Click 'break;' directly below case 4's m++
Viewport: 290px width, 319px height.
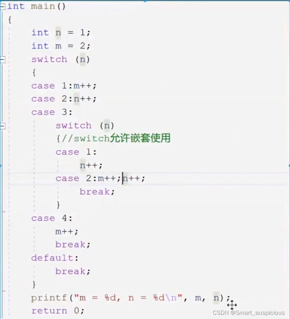click(73, 245)
